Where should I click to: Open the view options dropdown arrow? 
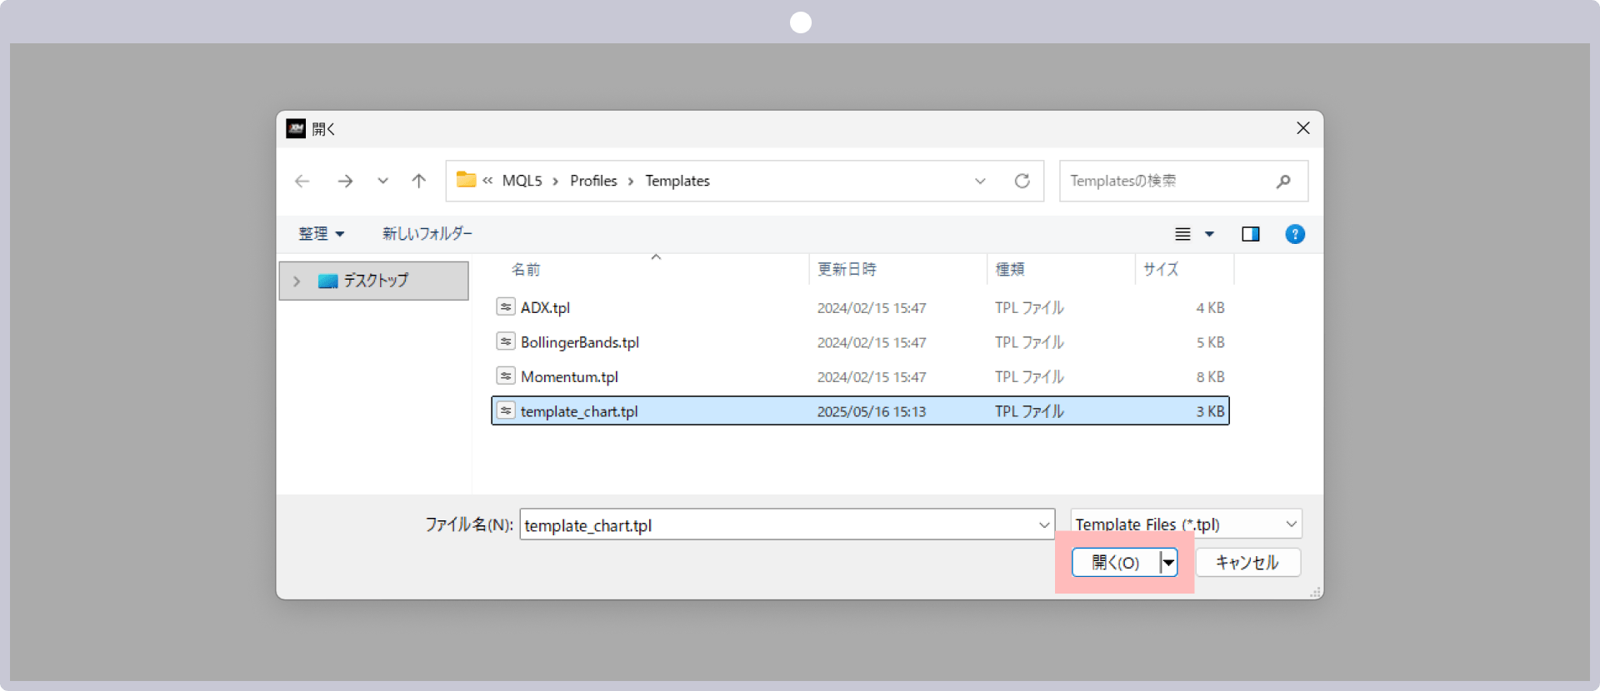tap(1209, 234)
